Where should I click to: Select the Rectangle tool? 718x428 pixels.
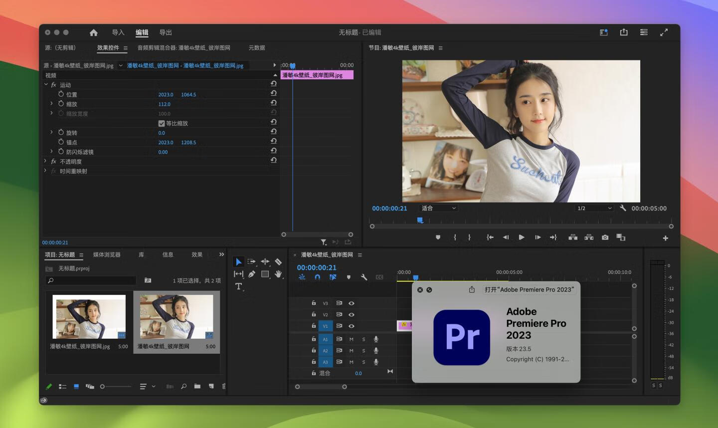[265, 274]
